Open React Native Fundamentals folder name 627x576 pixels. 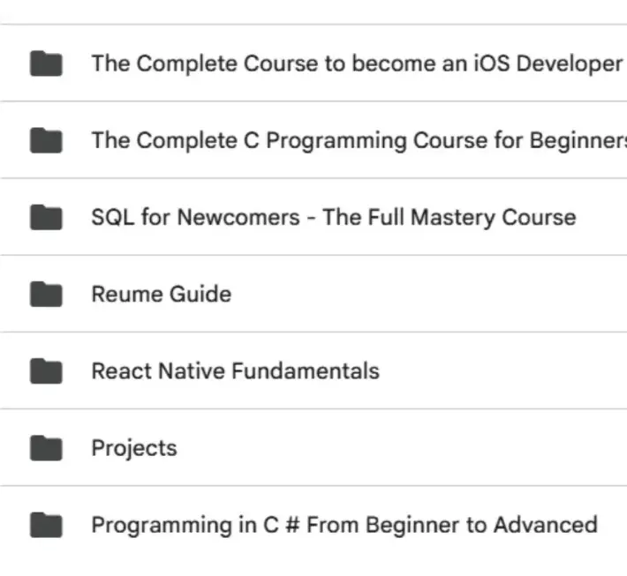pos(236,371)
